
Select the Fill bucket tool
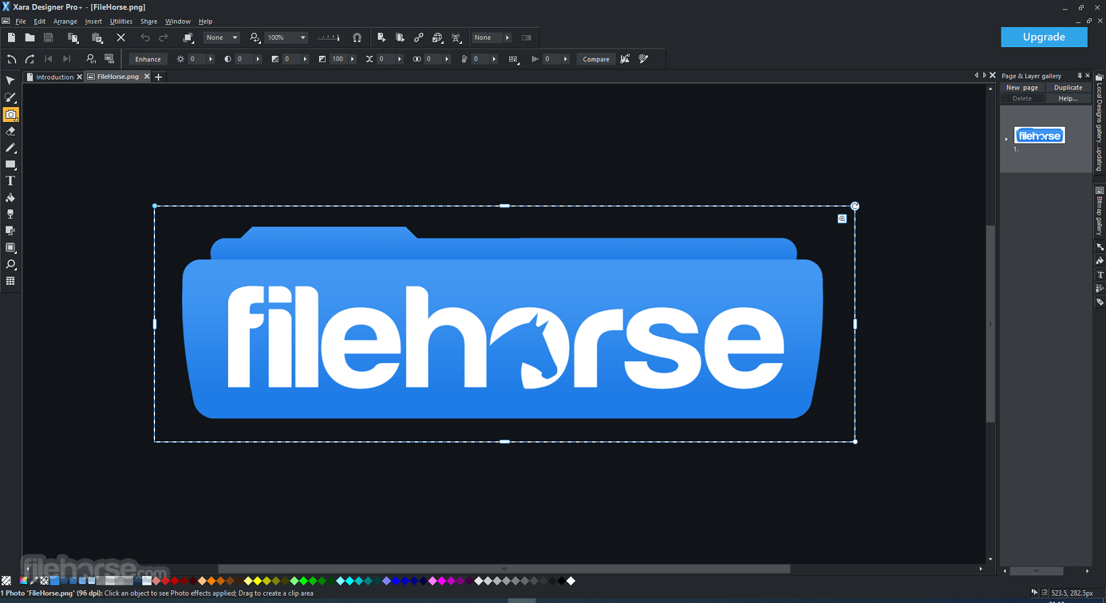10,198
